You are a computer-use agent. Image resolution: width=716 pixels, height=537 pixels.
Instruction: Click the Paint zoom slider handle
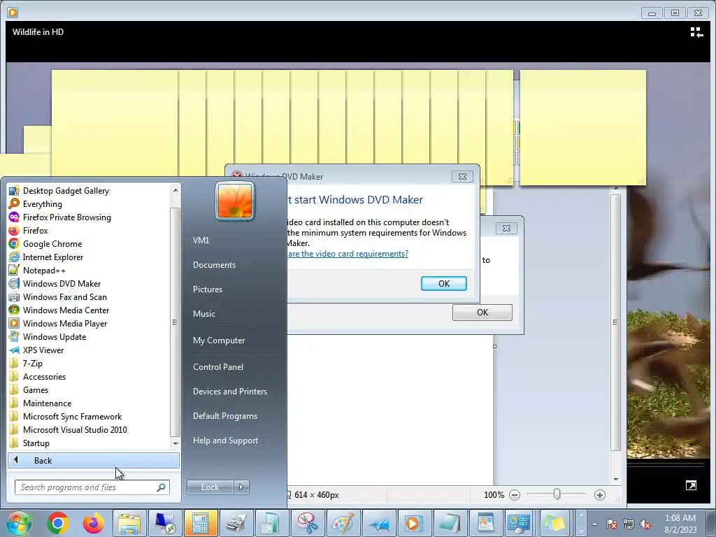pyautogui.click(x=557, y=494)
